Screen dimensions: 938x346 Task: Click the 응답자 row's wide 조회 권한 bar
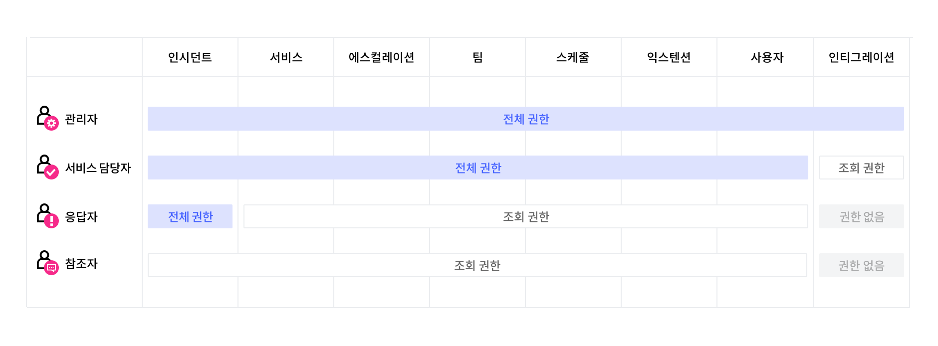[525, 216]
